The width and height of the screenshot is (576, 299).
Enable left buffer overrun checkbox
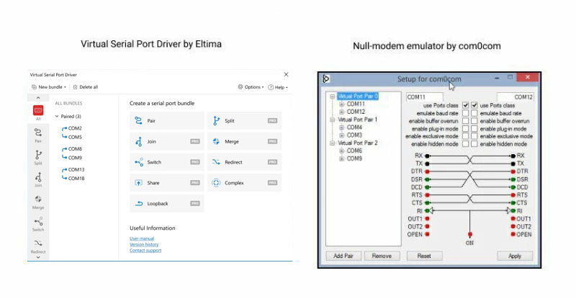[465, 120]
